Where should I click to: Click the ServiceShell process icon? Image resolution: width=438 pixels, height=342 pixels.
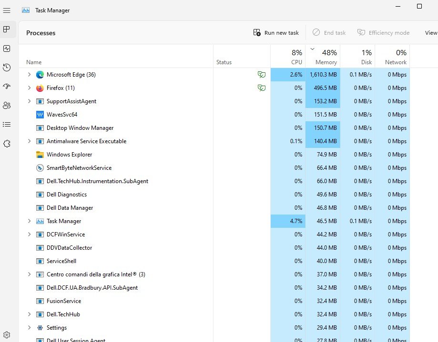(x=40, y=261)
